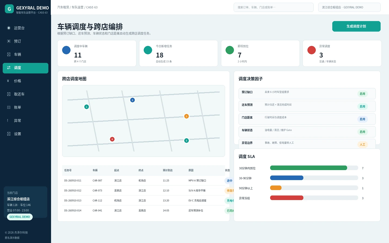Follow the 车队运营 breadcrumb link
389x243 pixels.
pyautogui.click(x=78, y=7)
